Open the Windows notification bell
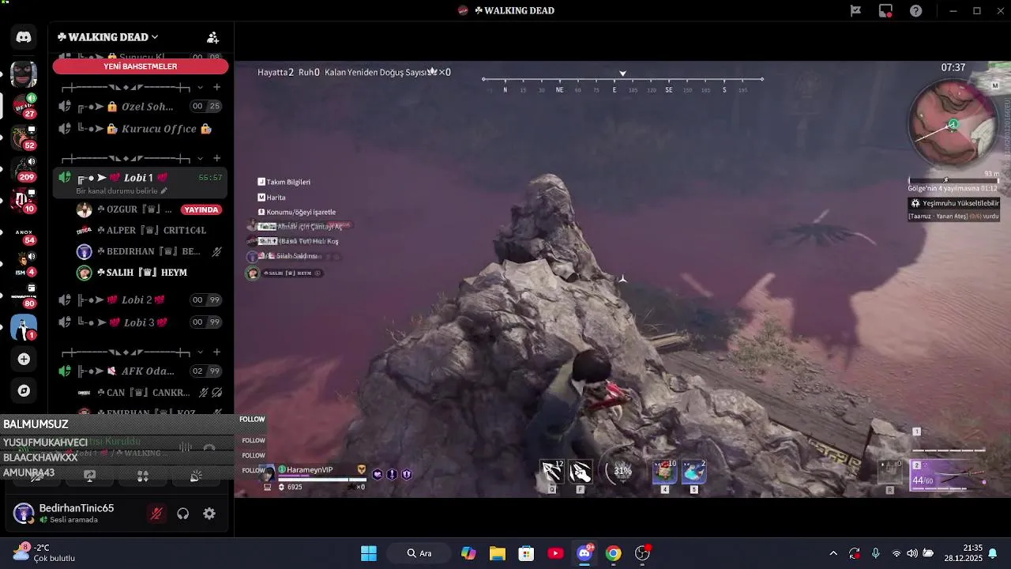 click(993, 553)
